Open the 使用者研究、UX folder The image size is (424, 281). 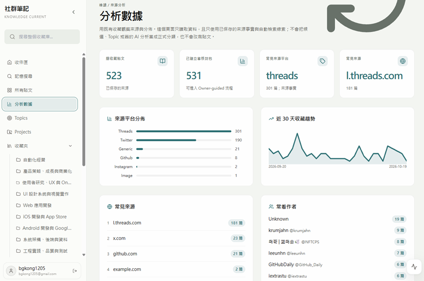44,183
